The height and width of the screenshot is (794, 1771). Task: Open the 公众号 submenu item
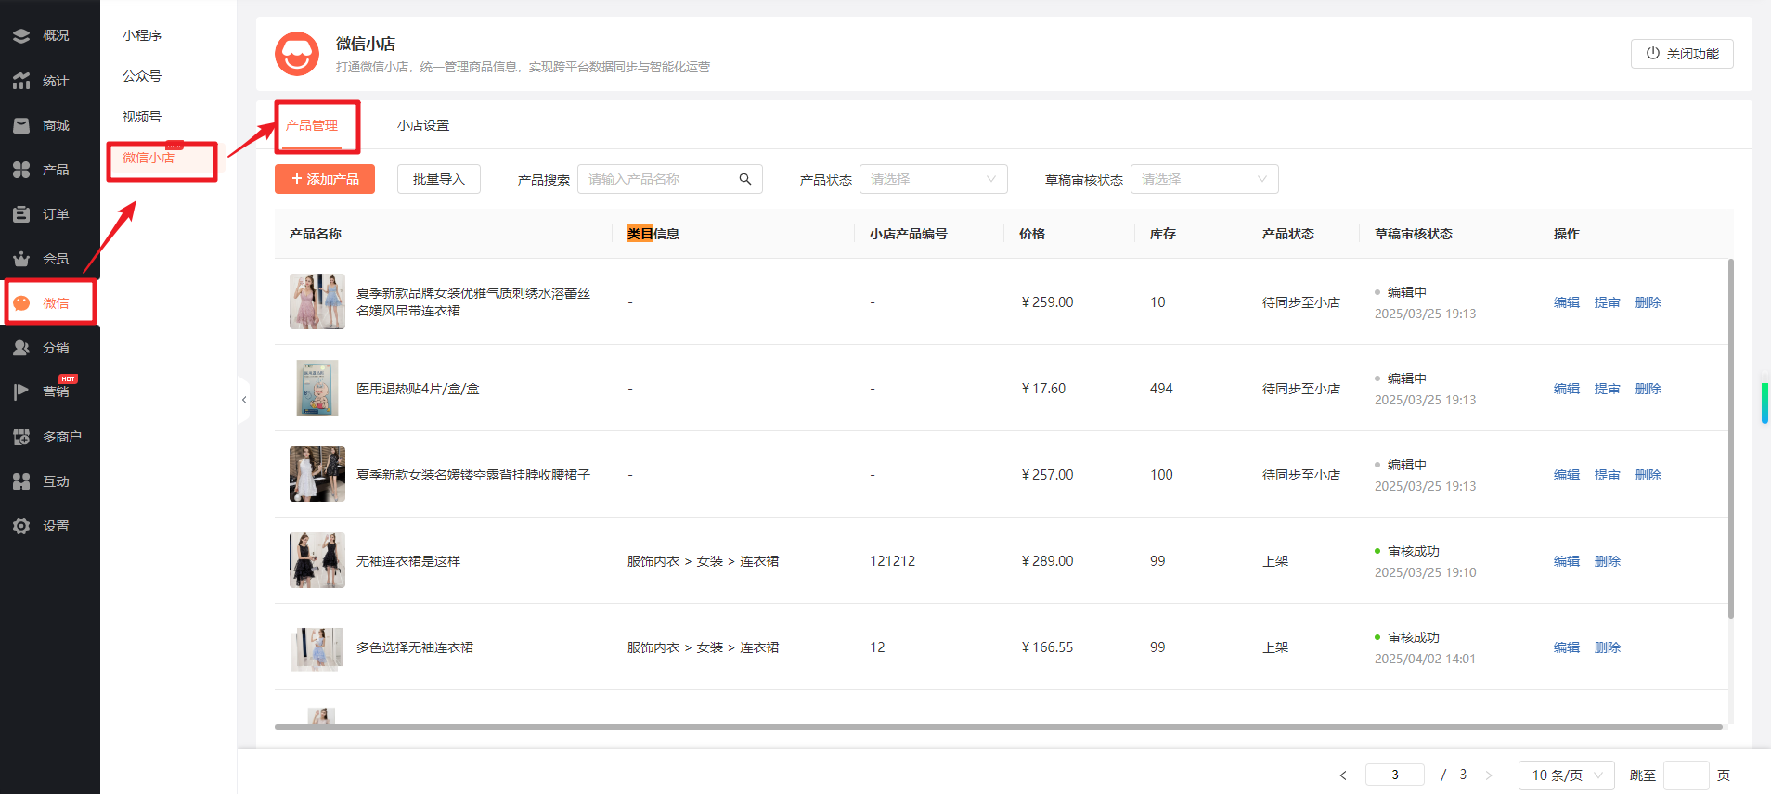(142, 76)
